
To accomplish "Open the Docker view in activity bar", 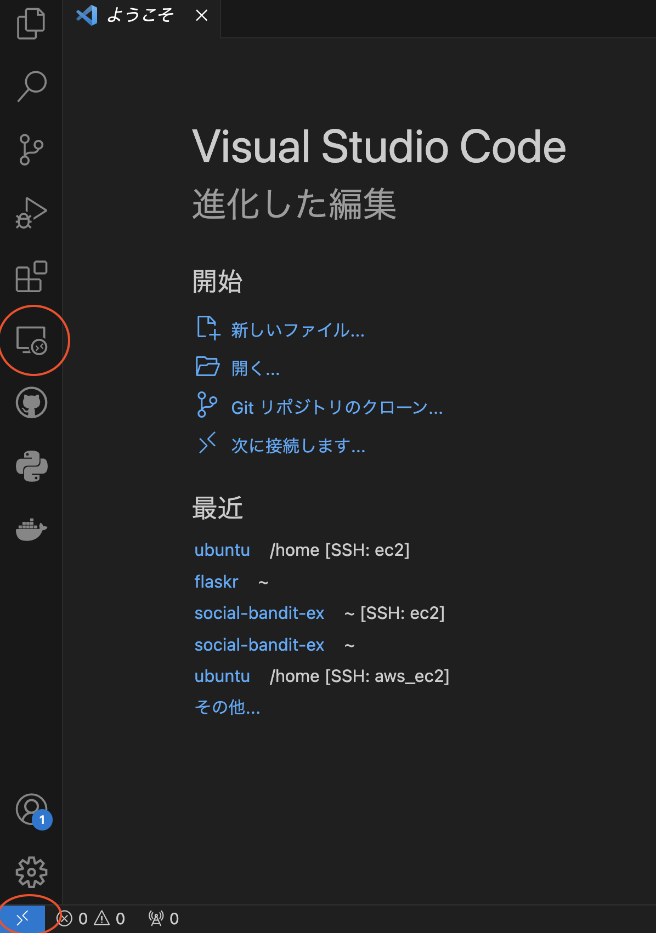I will (x=31, y=529).
